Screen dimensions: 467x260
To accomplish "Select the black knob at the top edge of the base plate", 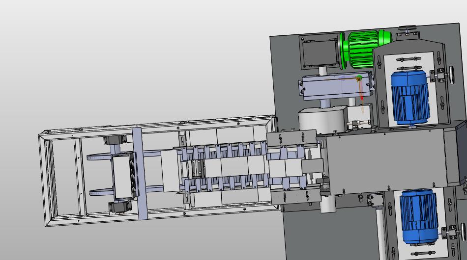I will pos(407,28).
